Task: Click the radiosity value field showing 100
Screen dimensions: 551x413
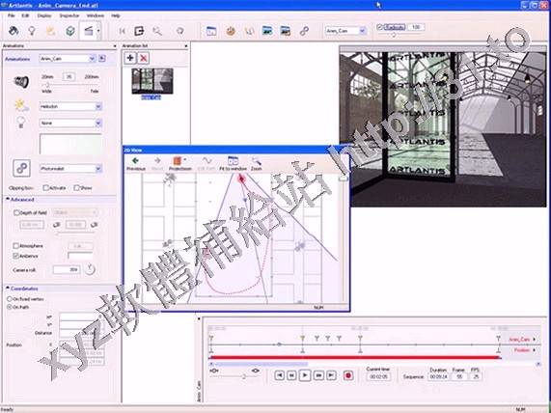Action: click(416, 27)
